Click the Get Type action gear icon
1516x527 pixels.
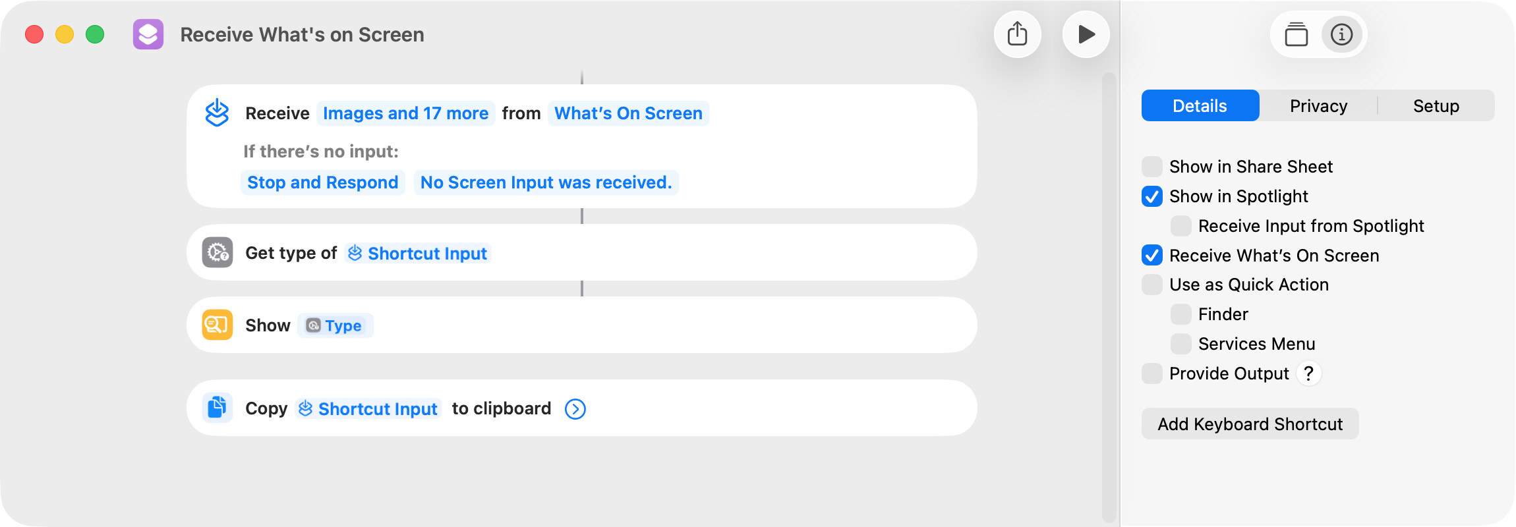pos(218,252)
